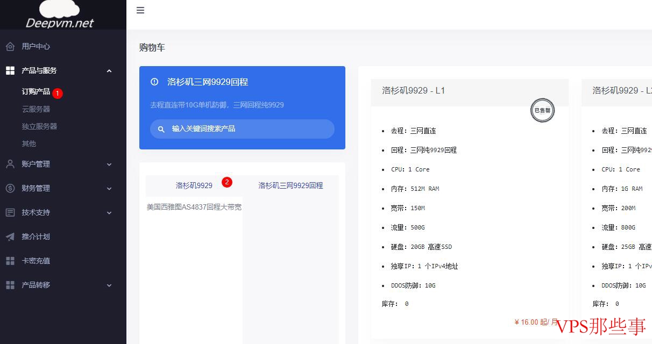The height and width of the screenshot is (344, 652).
Task: Expand the 技术支持 chevron
Action: tap(109, 212)
